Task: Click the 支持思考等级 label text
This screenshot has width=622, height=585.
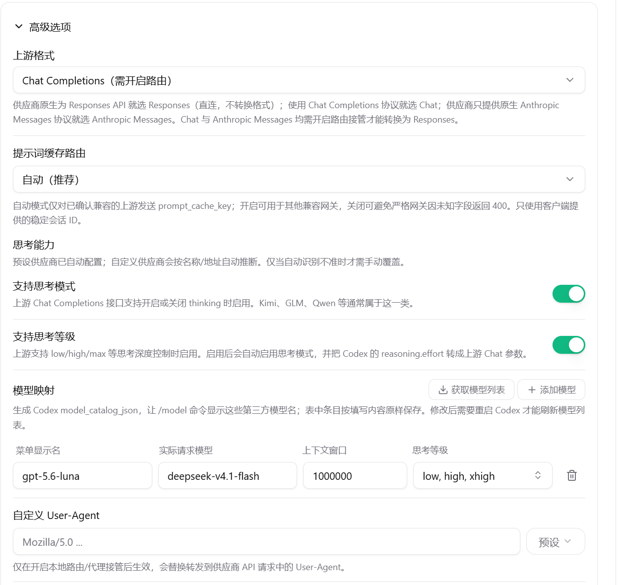Action: [44, 336]
